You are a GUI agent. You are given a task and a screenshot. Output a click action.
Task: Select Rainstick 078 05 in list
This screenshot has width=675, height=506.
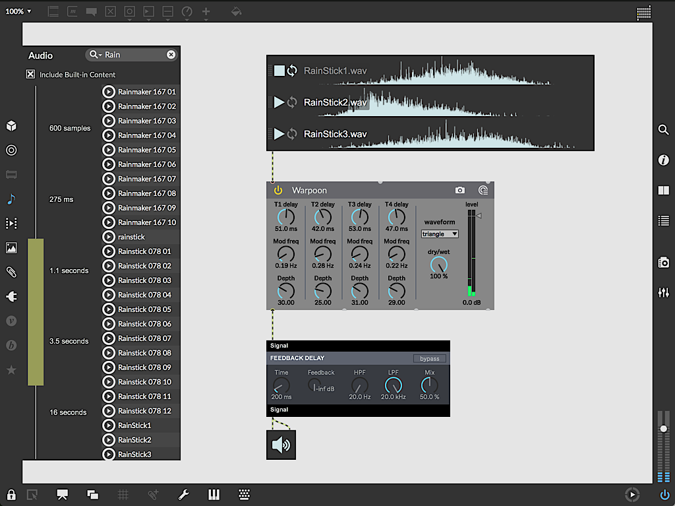tap(144, 309)
